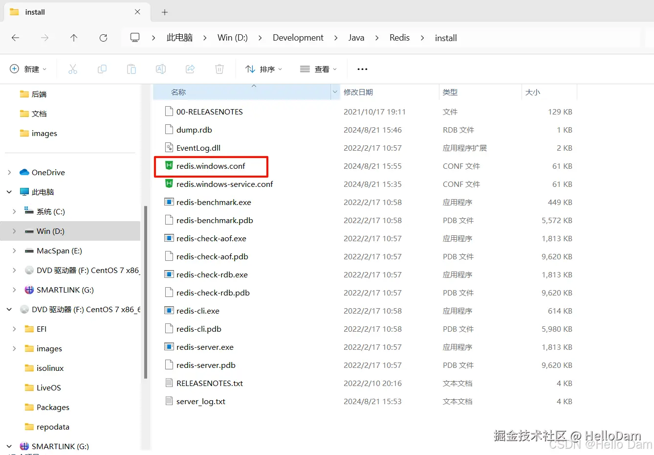
Task: Select the 00-RELEASENOTES file
Action: 210,112
